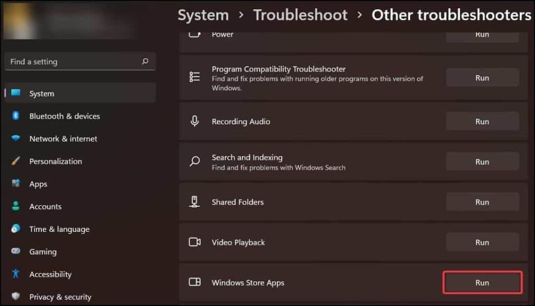Click the Windows Store Apps icon
Screen dimensions: 535x306
pos(194,282)
